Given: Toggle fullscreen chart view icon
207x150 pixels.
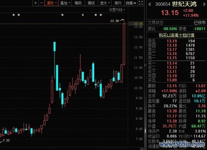Looking at the screenshot, I should point(141,3).
